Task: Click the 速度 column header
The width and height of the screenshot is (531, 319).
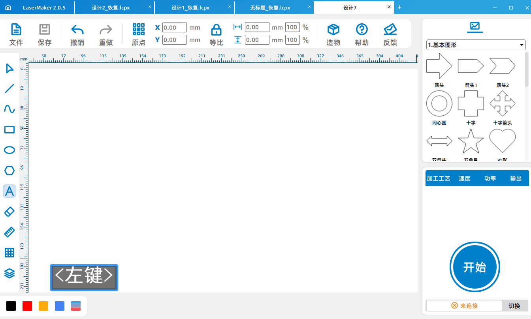Action: [465, 178]
